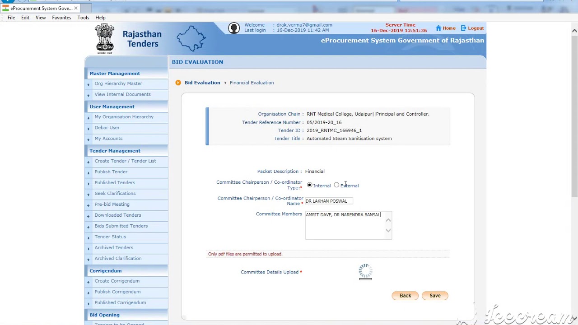Screen dimensions: 578x325
Task: Open Pre-bid Meeting link
Action: point(112,204)
